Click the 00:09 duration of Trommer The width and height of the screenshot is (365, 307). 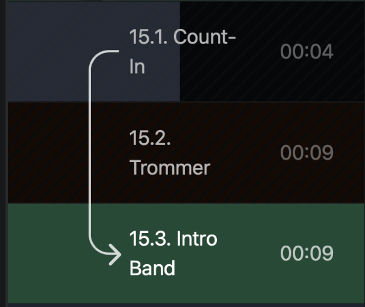tap(307, 152)
